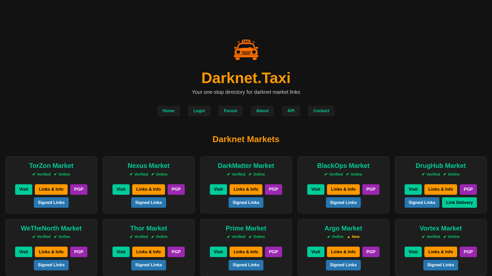Open the Forum nav item

(x=231, y=111)
